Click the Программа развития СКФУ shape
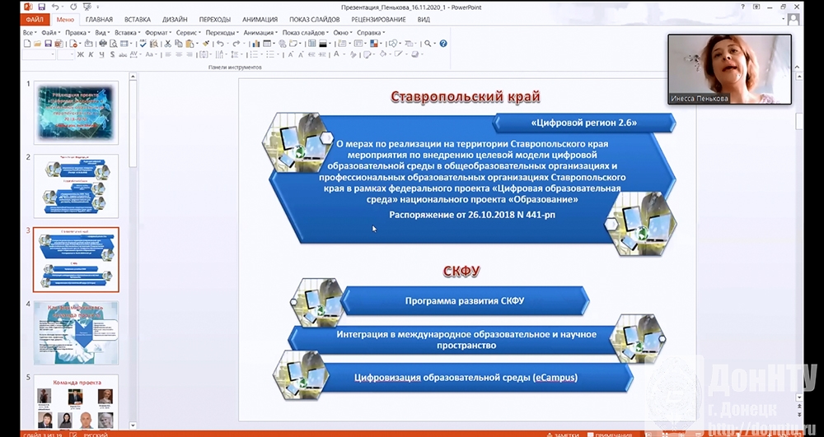Screen dimensions: 824x437 click(465, 301)
